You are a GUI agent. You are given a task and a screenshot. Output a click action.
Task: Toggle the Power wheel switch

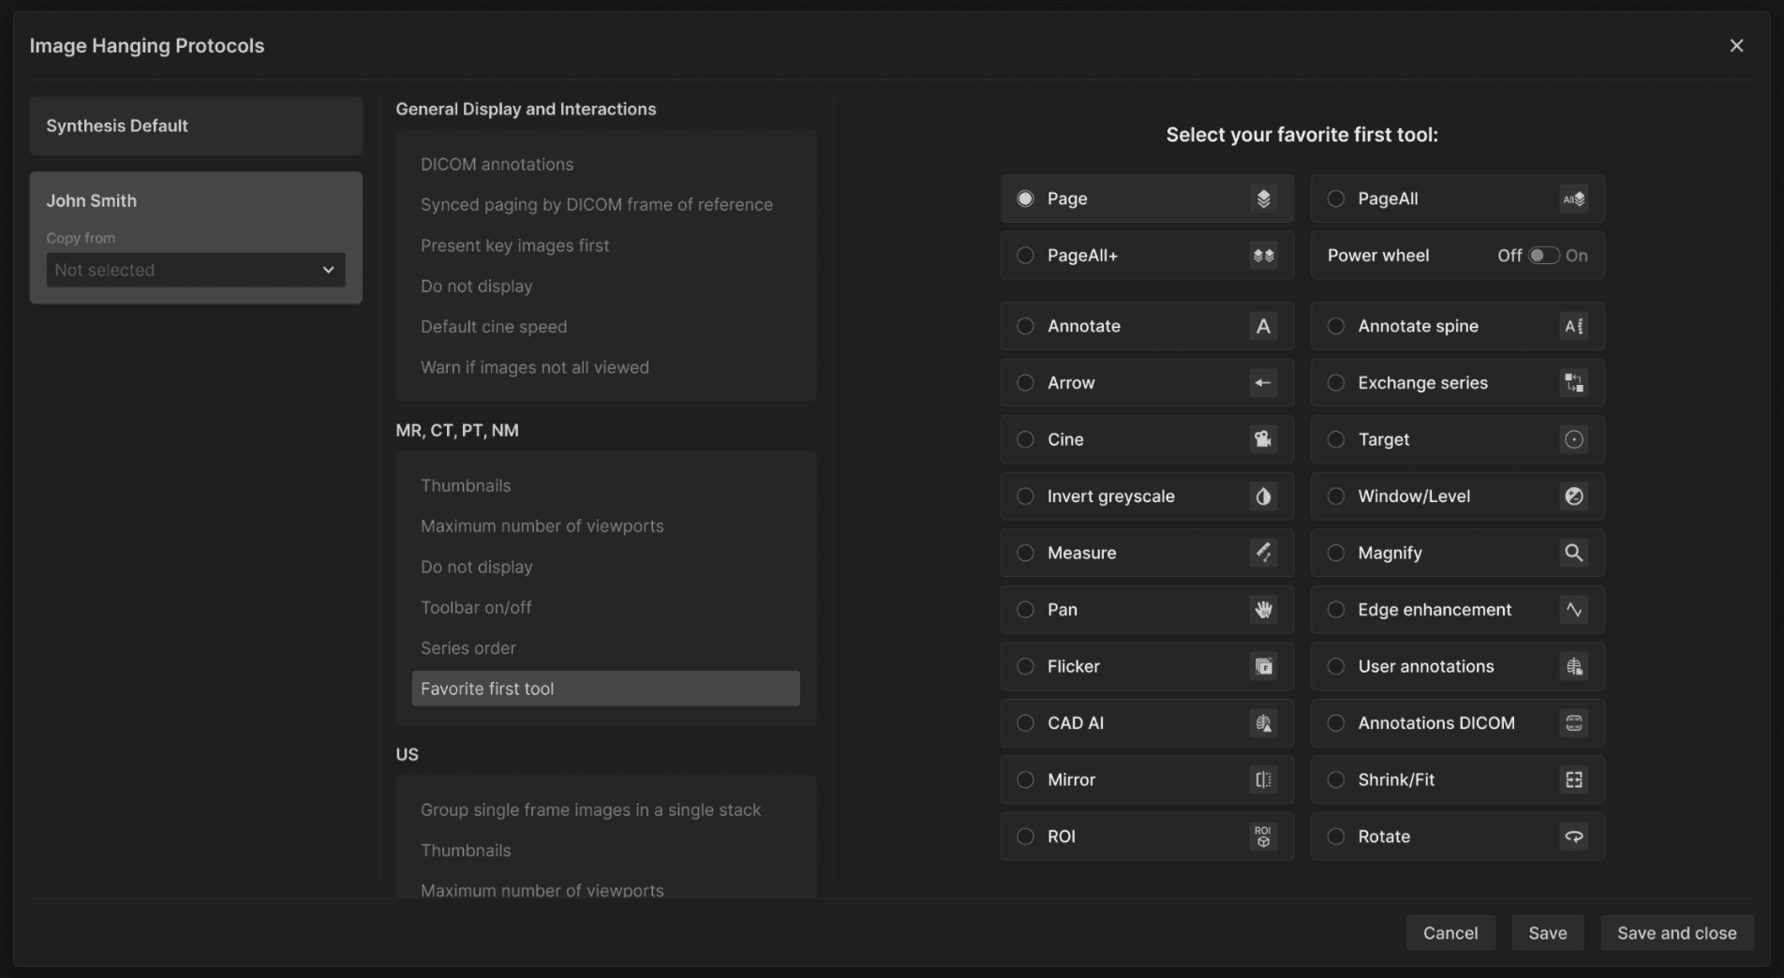(1543, 256)
